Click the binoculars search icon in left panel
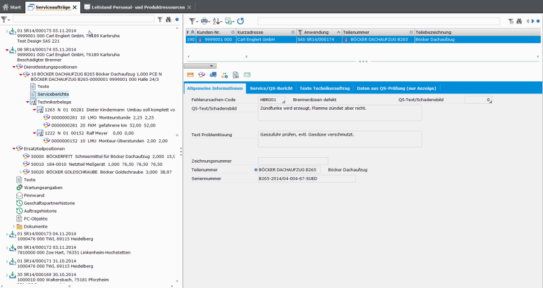Image resolution: width=543 pixels, height=288 pixels. click(x=168, y=20)
